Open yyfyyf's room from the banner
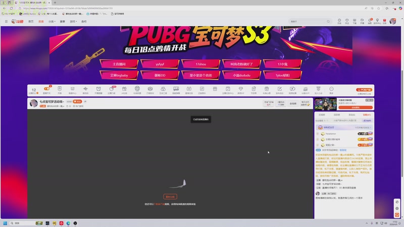The image size is (404, 227). [160, 64]
